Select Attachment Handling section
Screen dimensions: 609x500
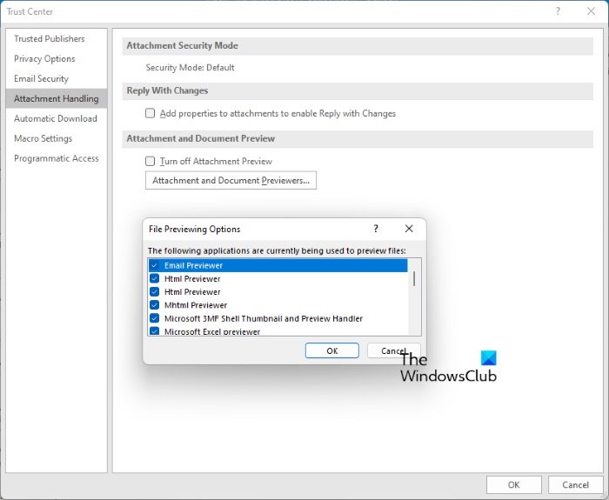[x=57, y=98]
